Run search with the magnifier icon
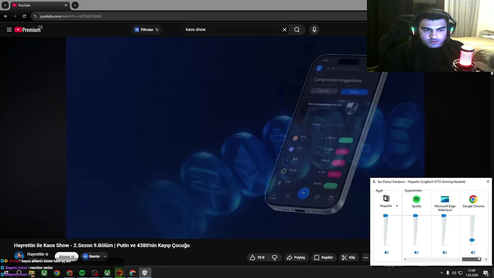Image resolution: width=494 pixels, height=278 pixels. pyautogui.click(x=297, y=30)
